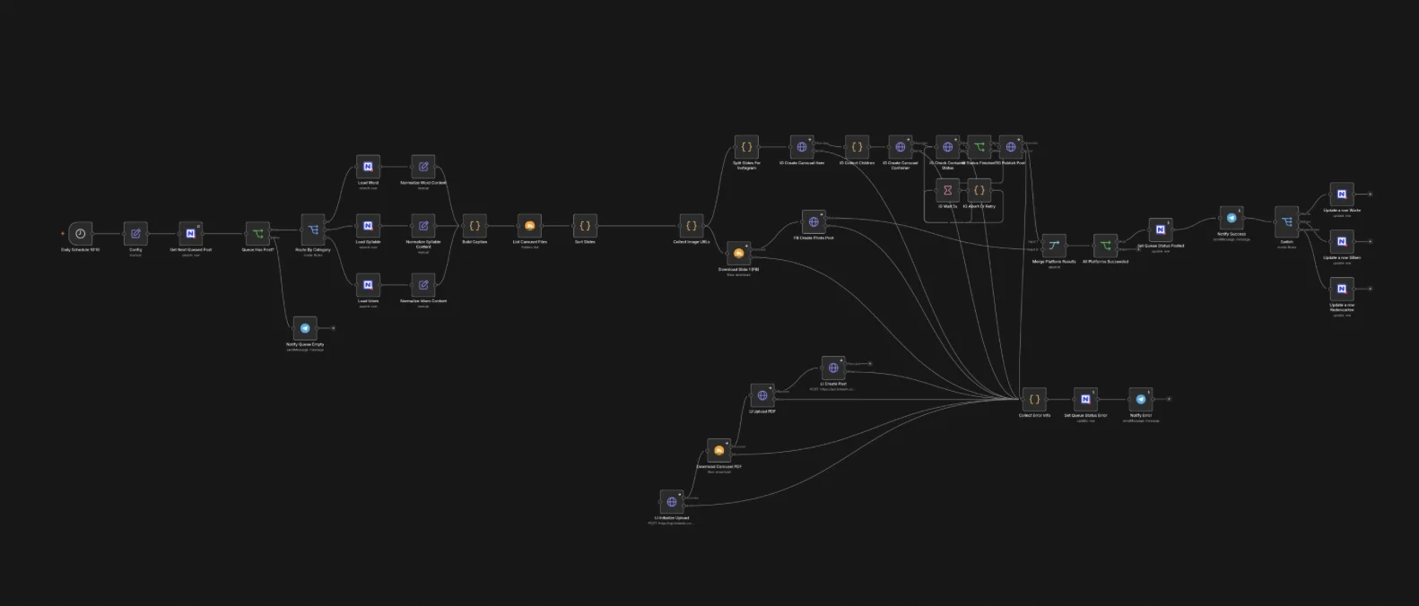The image size is (1419, 606).
Task: Open the IG Create Carousel Item node
Action: (x=802, y=147)
